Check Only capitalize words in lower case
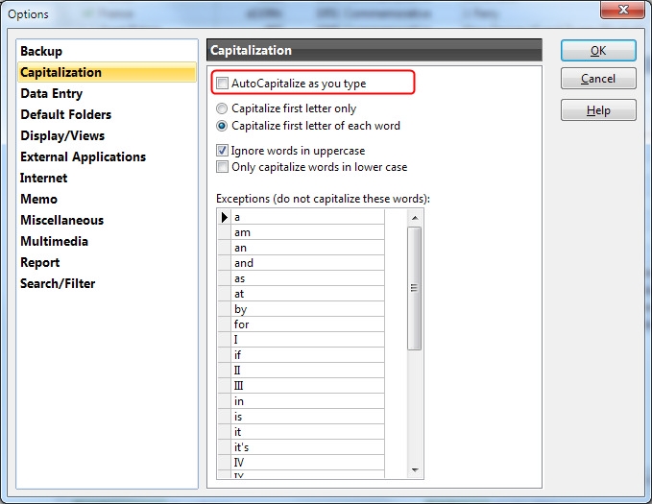652x504 pixels. point(224,167)
